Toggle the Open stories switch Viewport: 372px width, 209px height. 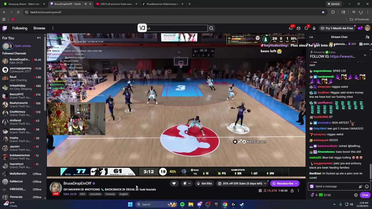click(x=8, y=46)
